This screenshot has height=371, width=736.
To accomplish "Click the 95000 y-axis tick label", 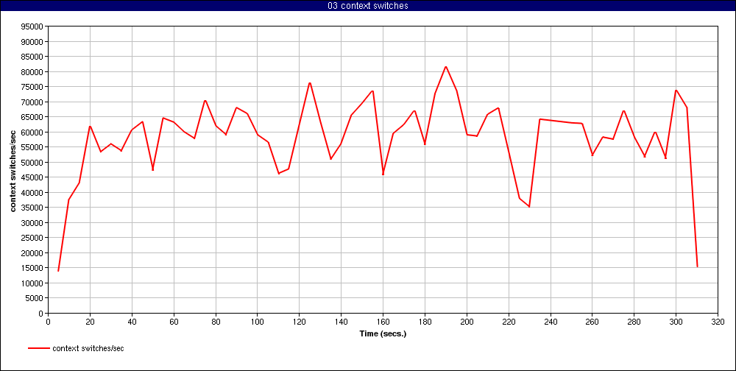I will [x=33, y=26].
